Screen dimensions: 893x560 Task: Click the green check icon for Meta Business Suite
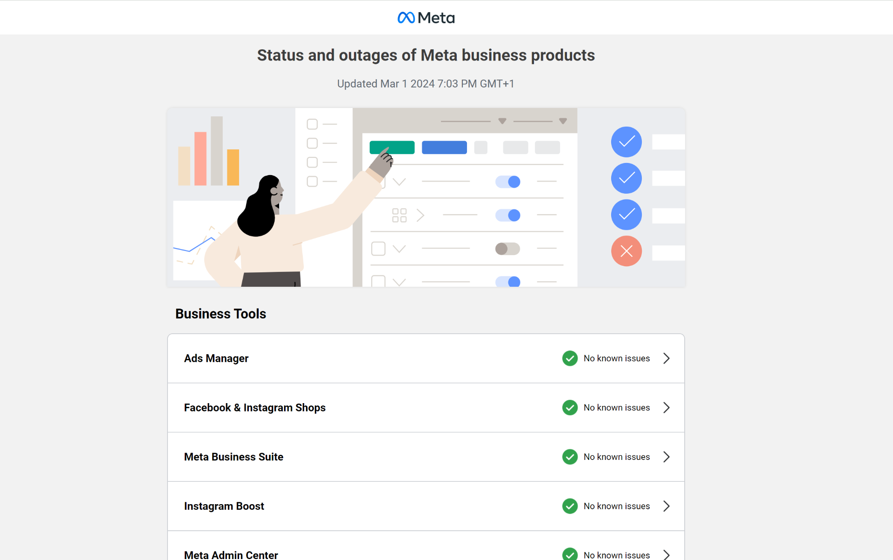click(570, 457)
